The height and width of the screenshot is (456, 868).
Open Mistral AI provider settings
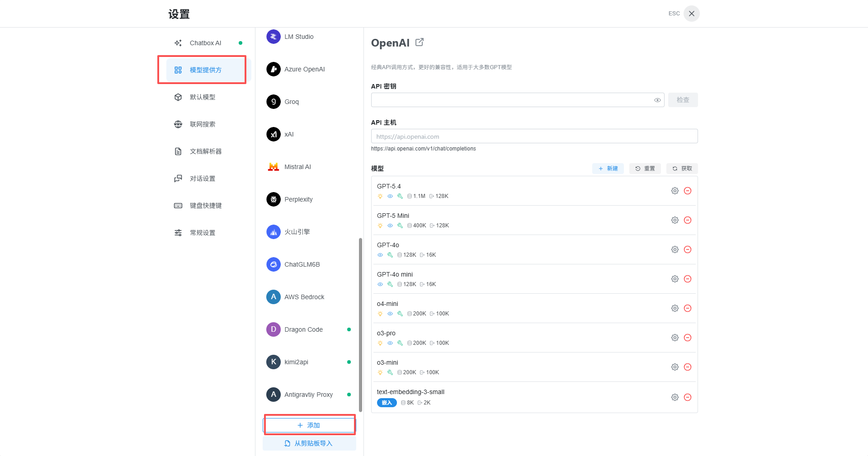[309, 167]
